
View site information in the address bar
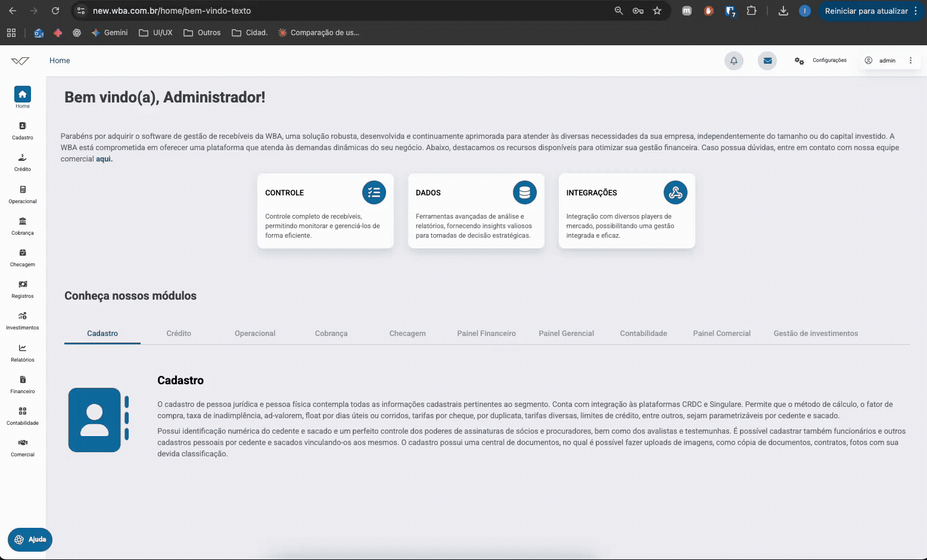coord(82,11)
